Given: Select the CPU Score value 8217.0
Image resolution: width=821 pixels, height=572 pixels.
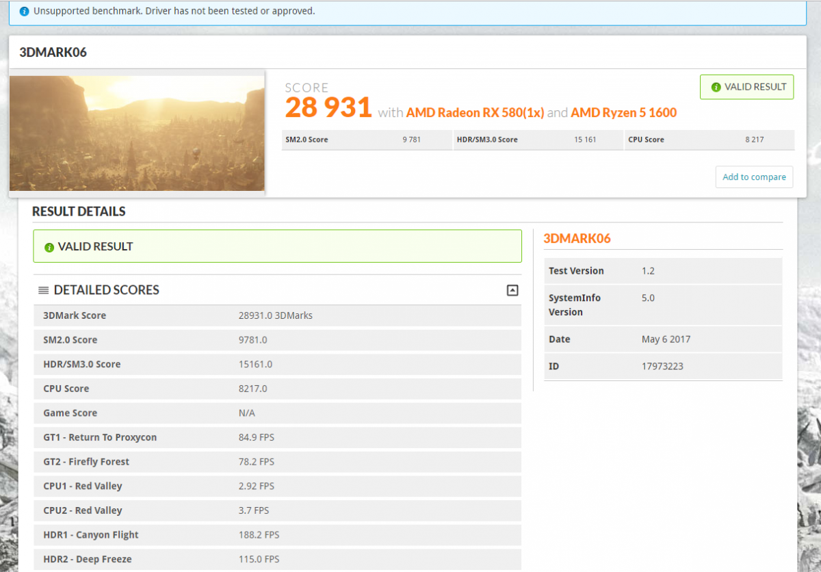Looking at the screenshot, I should pyautogui.click(x=252, y=389).
